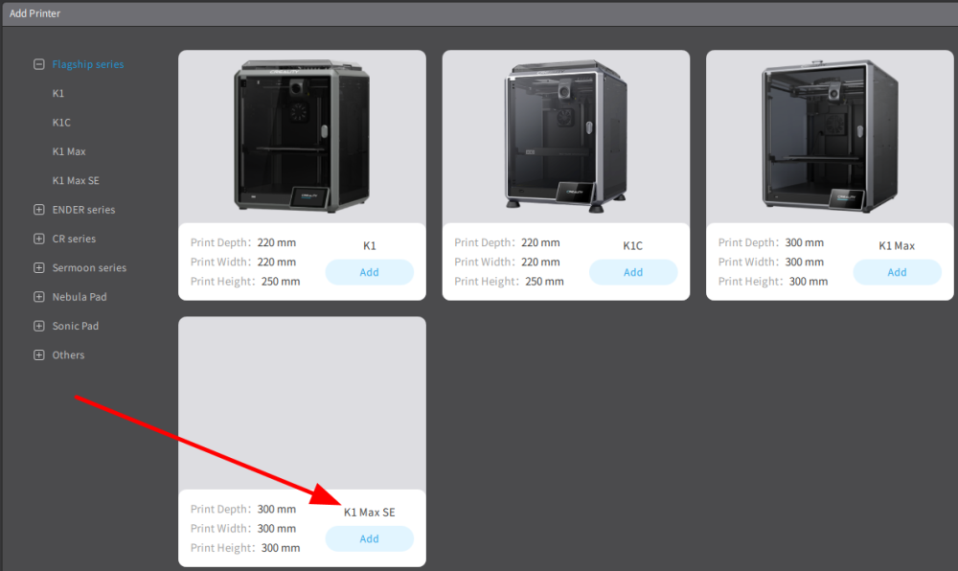958x571 pixels.
Task: Click the K1 card's Print Height 250 mm value
Action: tap(281, 282)
